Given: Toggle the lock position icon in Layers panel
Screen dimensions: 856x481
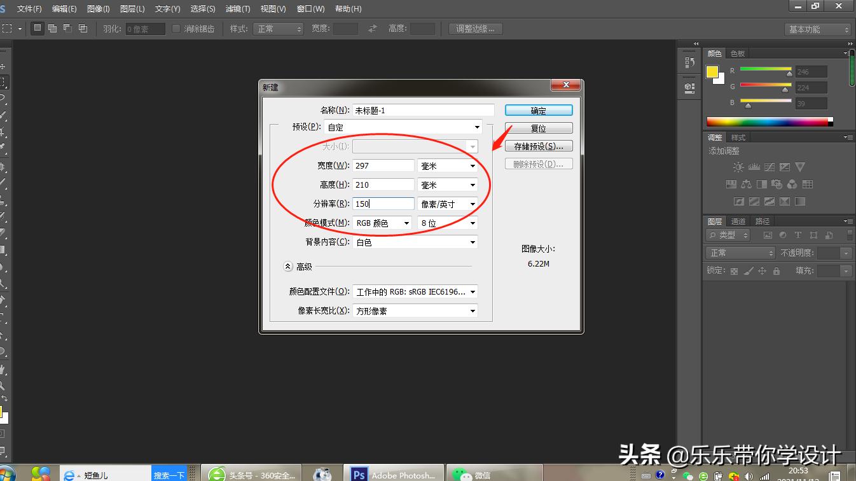Looking at the screenshot, I should [763, 271].
